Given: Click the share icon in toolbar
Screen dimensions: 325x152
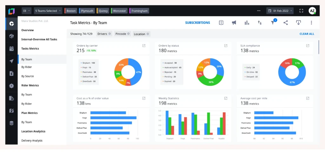Looking at the screenshot, I should click(x=286, y=23).
